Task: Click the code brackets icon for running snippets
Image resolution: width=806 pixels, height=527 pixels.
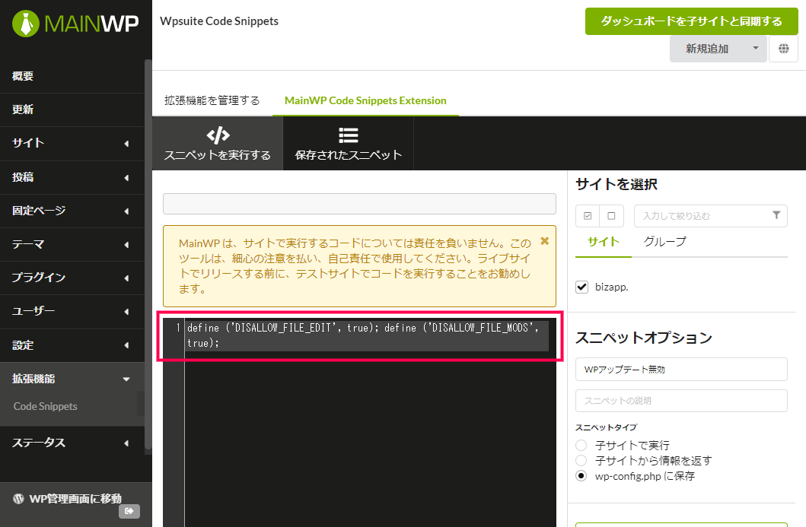Action: pos(218,135)
